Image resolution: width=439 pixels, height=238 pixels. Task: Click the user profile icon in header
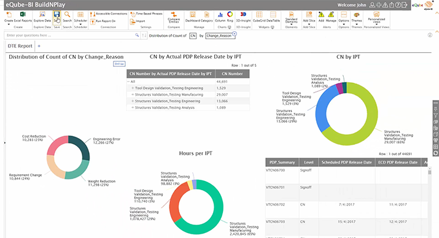tap(372, 5)
